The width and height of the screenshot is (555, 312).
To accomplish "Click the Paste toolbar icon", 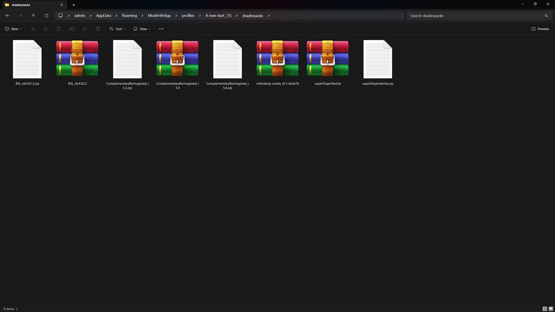I will 59,29.
